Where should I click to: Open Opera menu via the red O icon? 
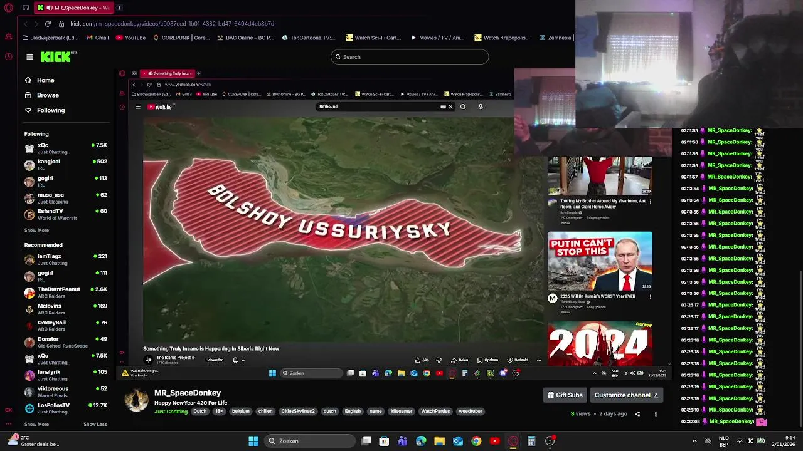pyautogui.click(x=8, y=8)
